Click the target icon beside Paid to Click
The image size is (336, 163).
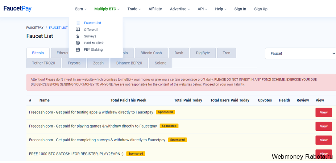tap(78, 43)
